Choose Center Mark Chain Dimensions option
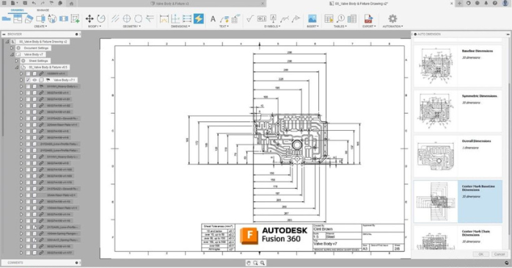The height and width of the screenshot is (268, 512). tap(458, 238)
